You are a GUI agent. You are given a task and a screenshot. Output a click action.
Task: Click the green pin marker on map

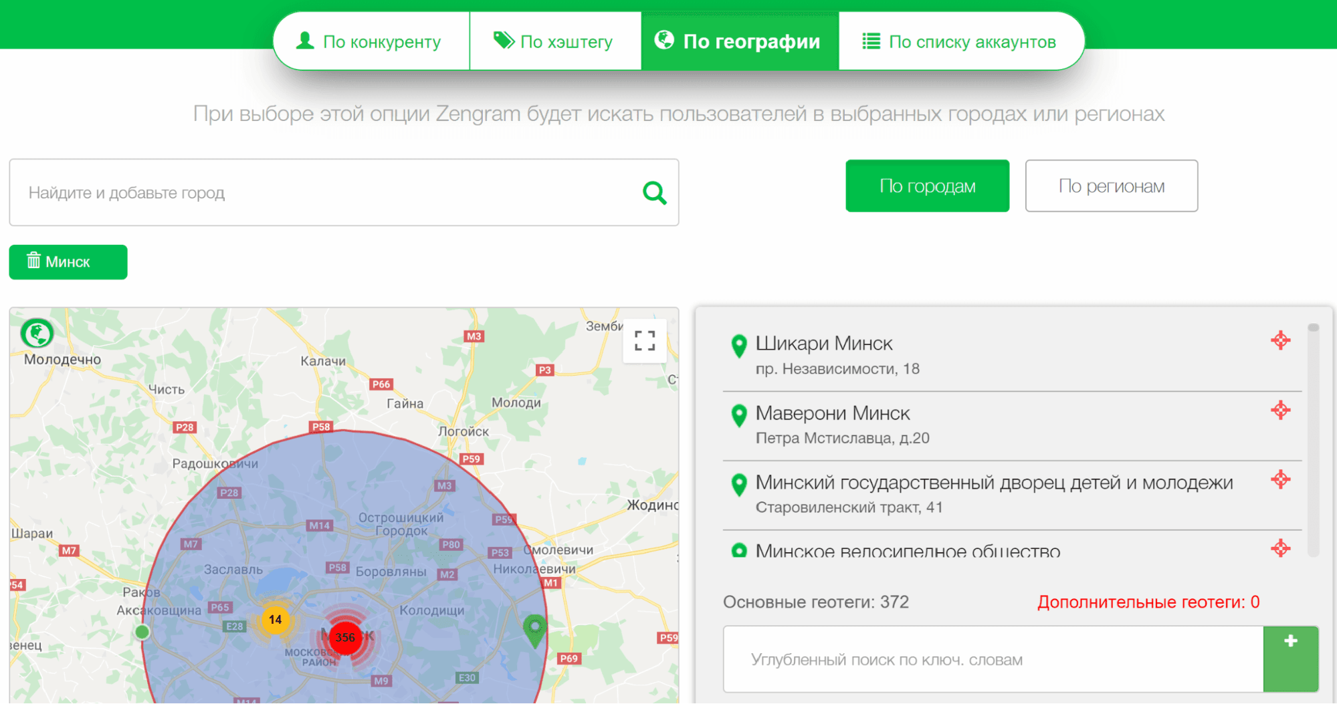coord(534,630)
